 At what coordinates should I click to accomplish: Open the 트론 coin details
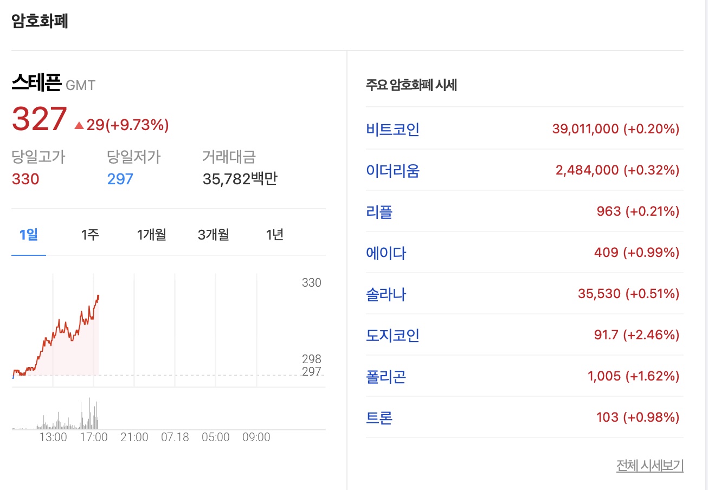point(379,417)
